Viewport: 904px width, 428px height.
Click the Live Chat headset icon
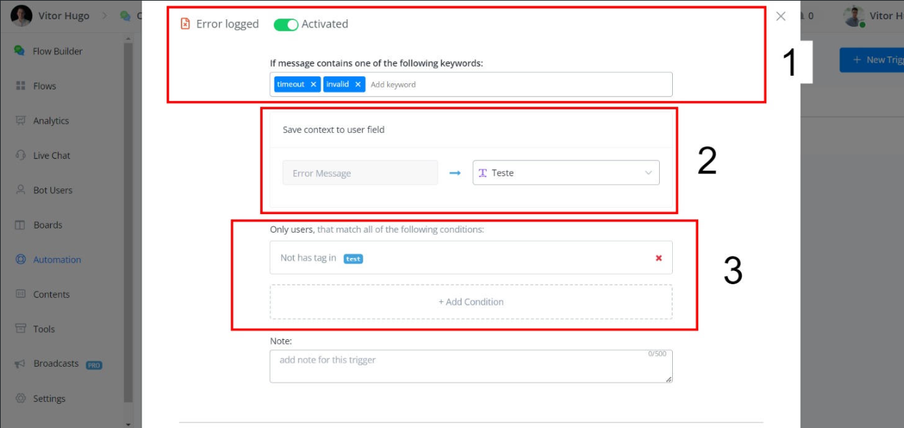[x=20, y=156]
